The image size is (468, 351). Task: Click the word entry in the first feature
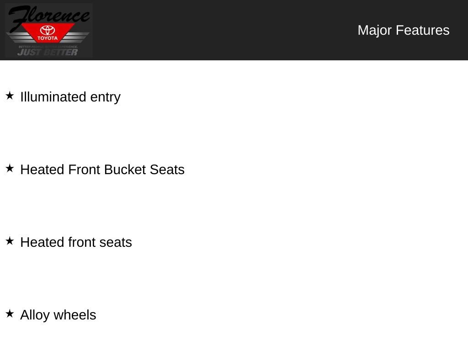(105, 97)
